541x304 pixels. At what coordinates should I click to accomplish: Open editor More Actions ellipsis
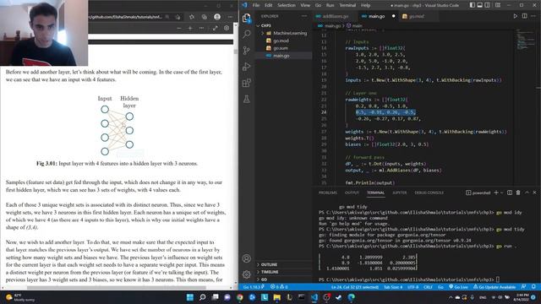click(533, 16)
